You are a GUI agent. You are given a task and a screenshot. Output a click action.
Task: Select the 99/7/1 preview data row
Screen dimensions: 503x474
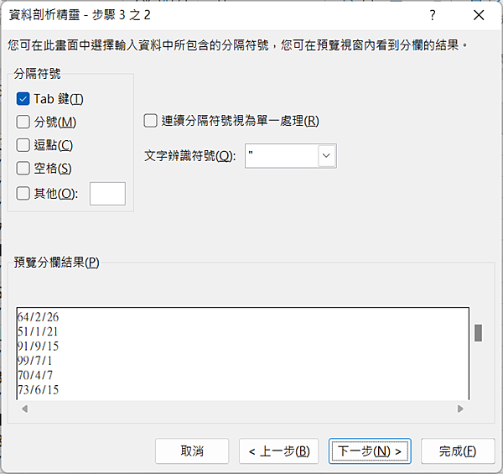(x=35, y=360)
